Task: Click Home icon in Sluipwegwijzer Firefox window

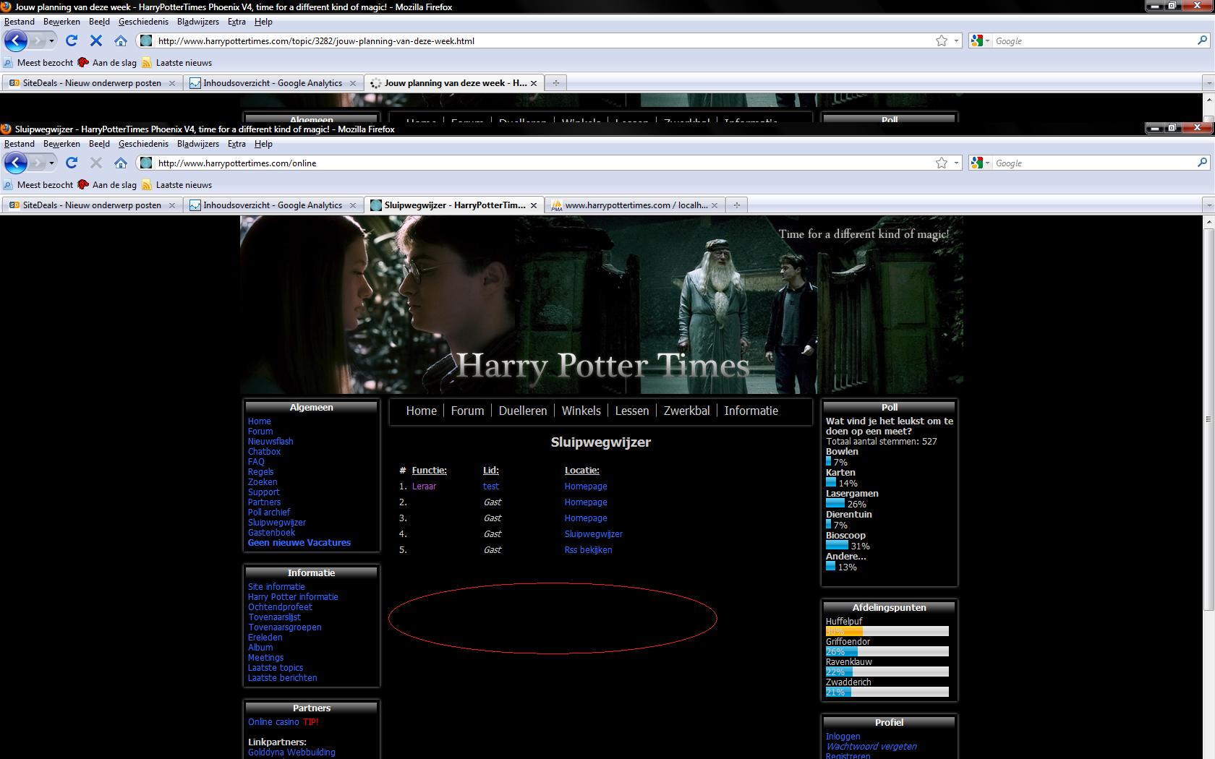Action: tap(121, 163)
